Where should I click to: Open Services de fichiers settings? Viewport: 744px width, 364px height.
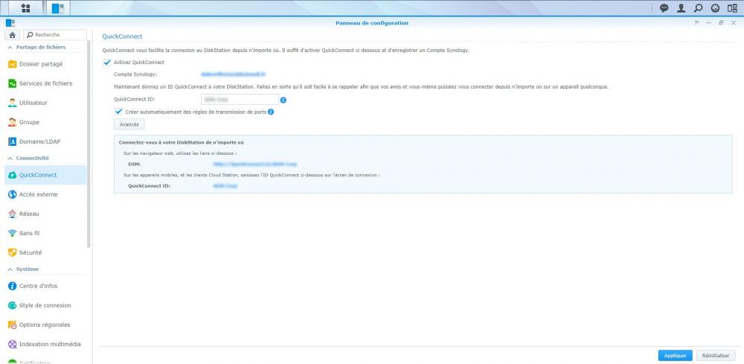pos(45,83)
